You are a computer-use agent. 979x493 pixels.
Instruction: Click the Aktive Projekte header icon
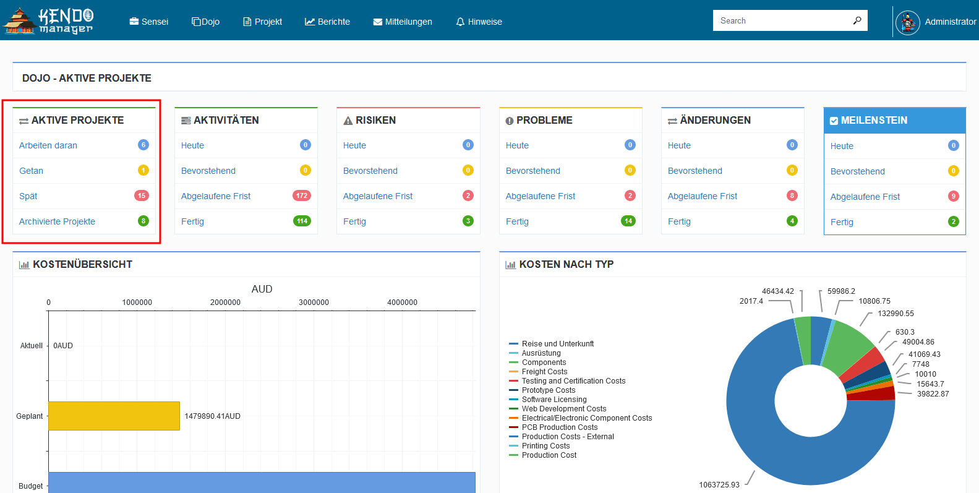pyautogui.click(x=24, y=121)
